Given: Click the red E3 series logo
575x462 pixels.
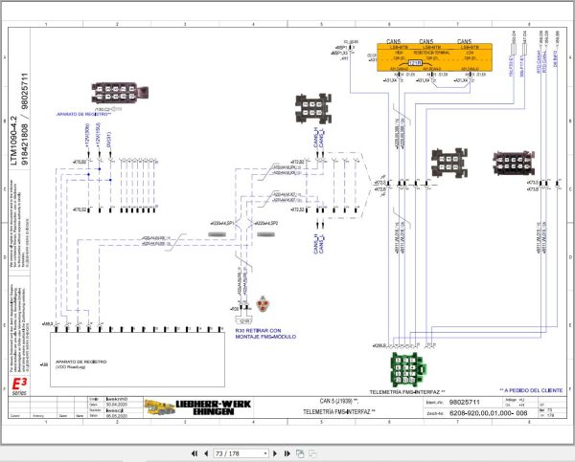Looking at the screenshot, I should pyautogui.click(x=19, y=386).
